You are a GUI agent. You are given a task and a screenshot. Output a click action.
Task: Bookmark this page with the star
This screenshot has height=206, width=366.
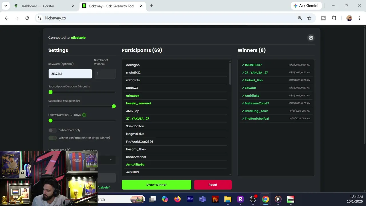pyautogui.click(x=309, y=18)
